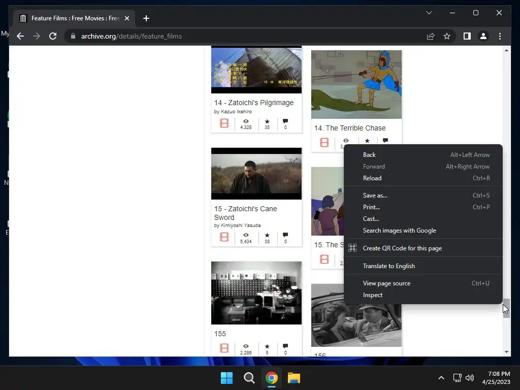Click the Zatoichi's Pilgrimage thumbnail image
Image resolution: width=520 pixels, height=390 pixels.
point(256,70)
